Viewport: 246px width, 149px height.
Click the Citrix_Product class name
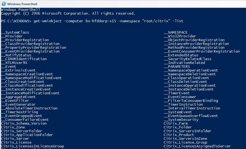(179, 135)
